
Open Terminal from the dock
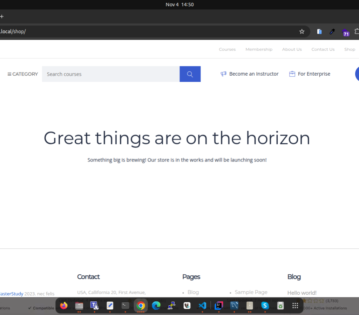pyautogui.click(x=125, y=306)
